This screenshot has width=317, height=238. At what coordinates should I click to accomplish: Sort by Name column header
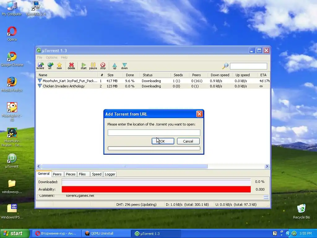pyautogui.click(x=67, y=75)
